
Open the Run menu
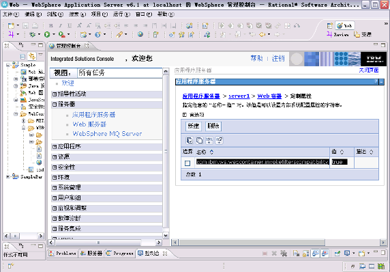pyautogui.click(x=121, y=14)
